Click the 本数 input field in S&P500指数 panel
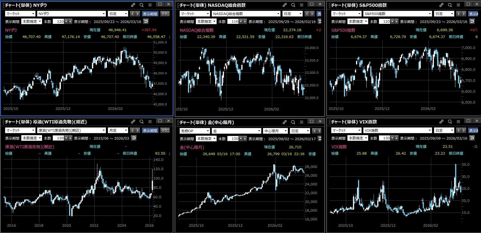The height and width of the screenshot is (233, 481). tap(385, 21)
